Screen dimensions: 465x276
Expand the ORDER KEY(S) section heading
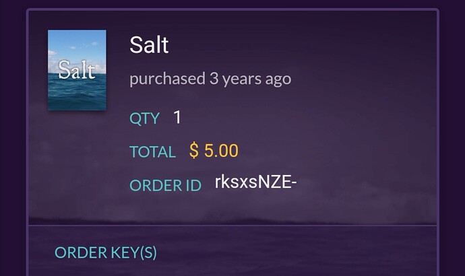(x=106, y=252)
